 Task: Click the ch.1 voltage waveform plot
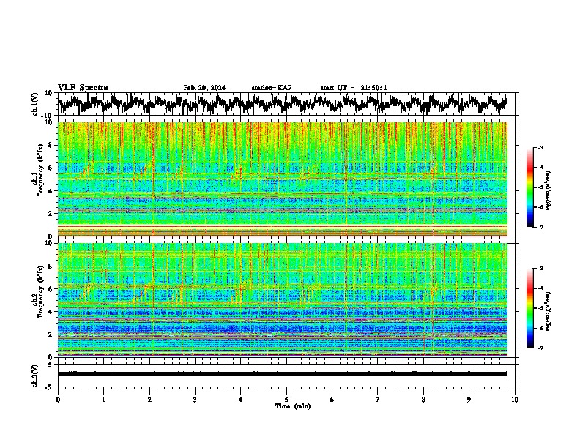coord(282,104)
